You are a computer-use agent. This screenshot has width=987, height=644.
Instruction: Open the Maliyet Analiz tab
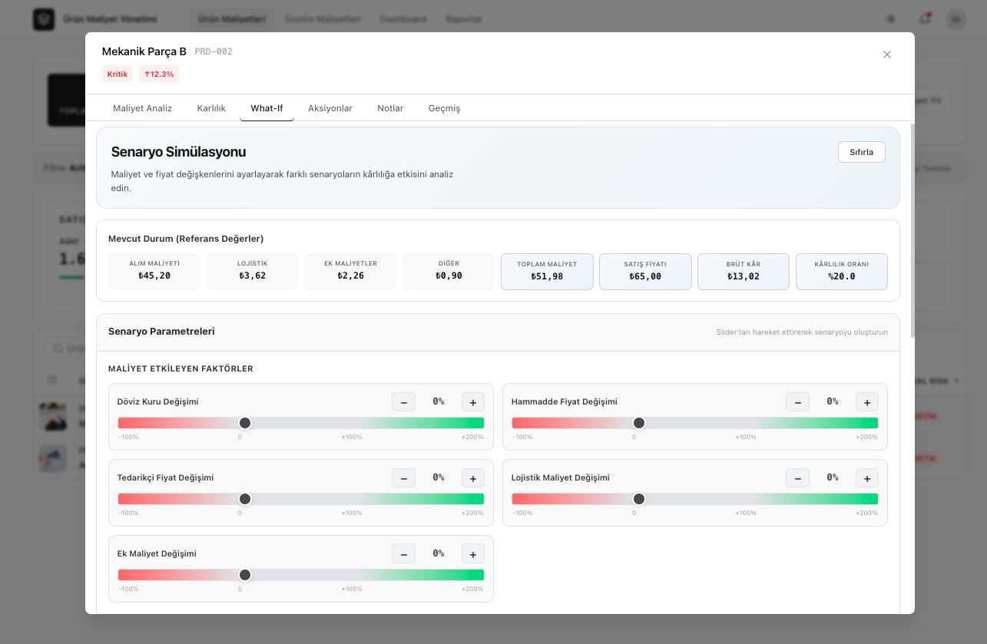coord(142,108)
